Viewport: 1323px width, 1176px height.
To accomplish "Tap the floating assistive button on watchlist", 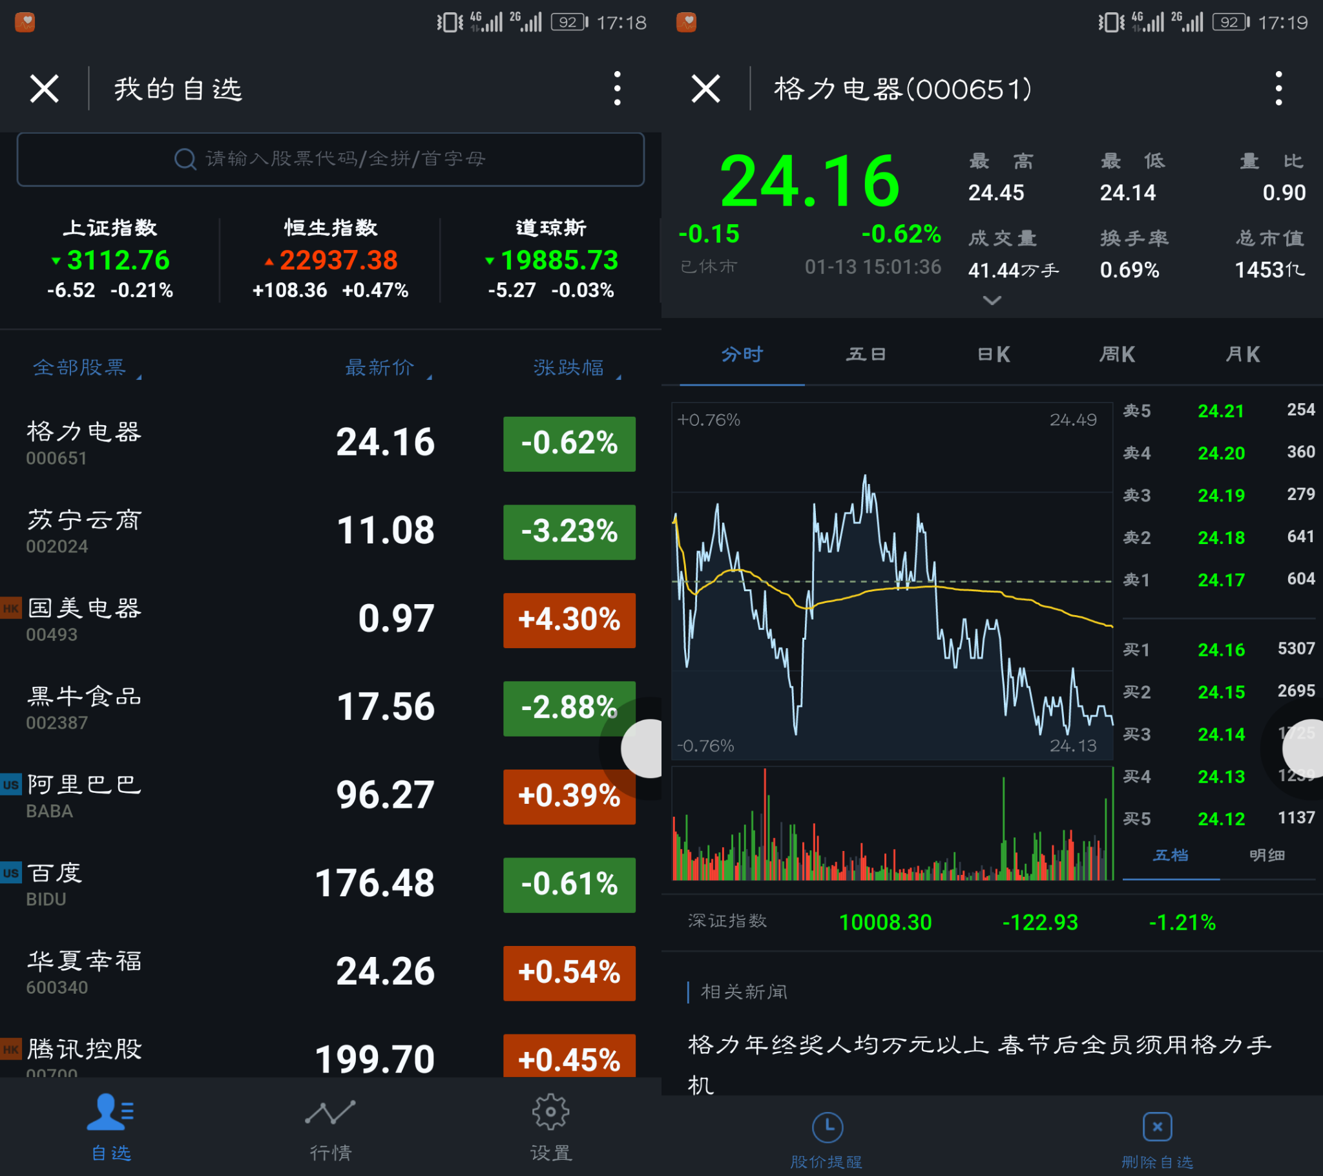I will pyautogui.click(x=642, y=748).
